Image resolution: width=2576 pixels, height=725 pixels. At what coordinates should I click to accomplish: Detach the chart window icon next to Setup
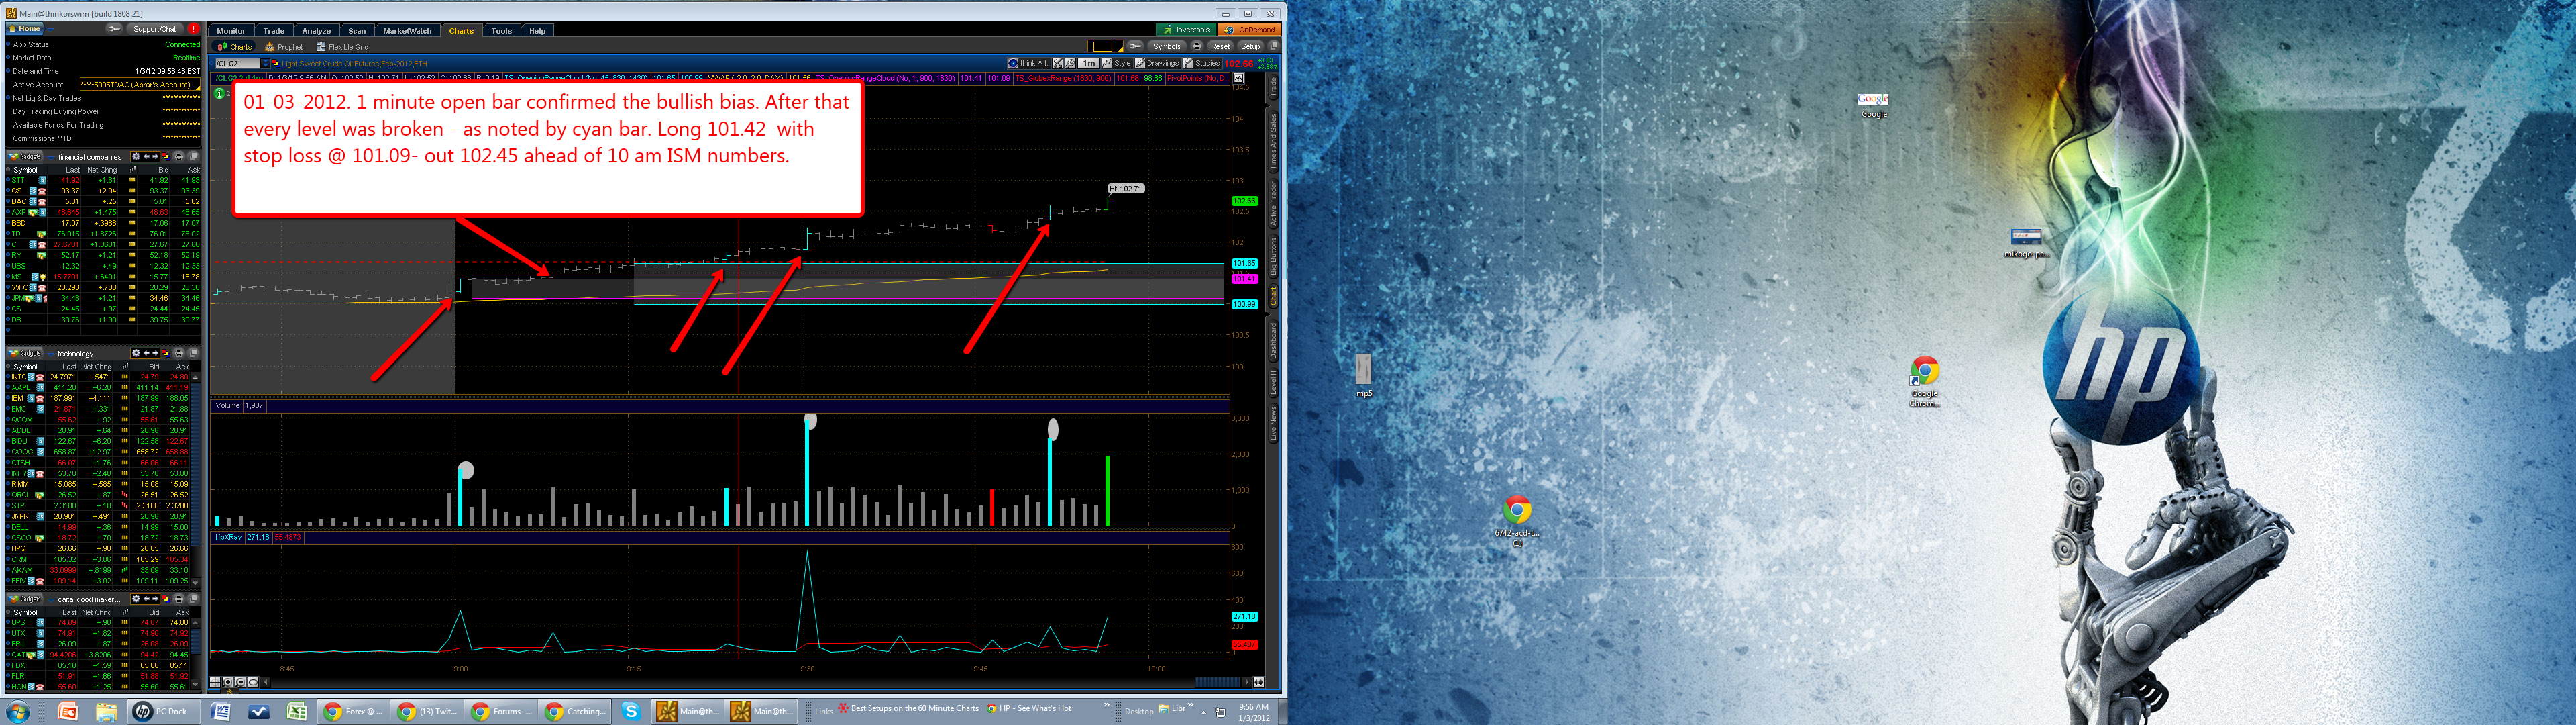click(1274, 46)
